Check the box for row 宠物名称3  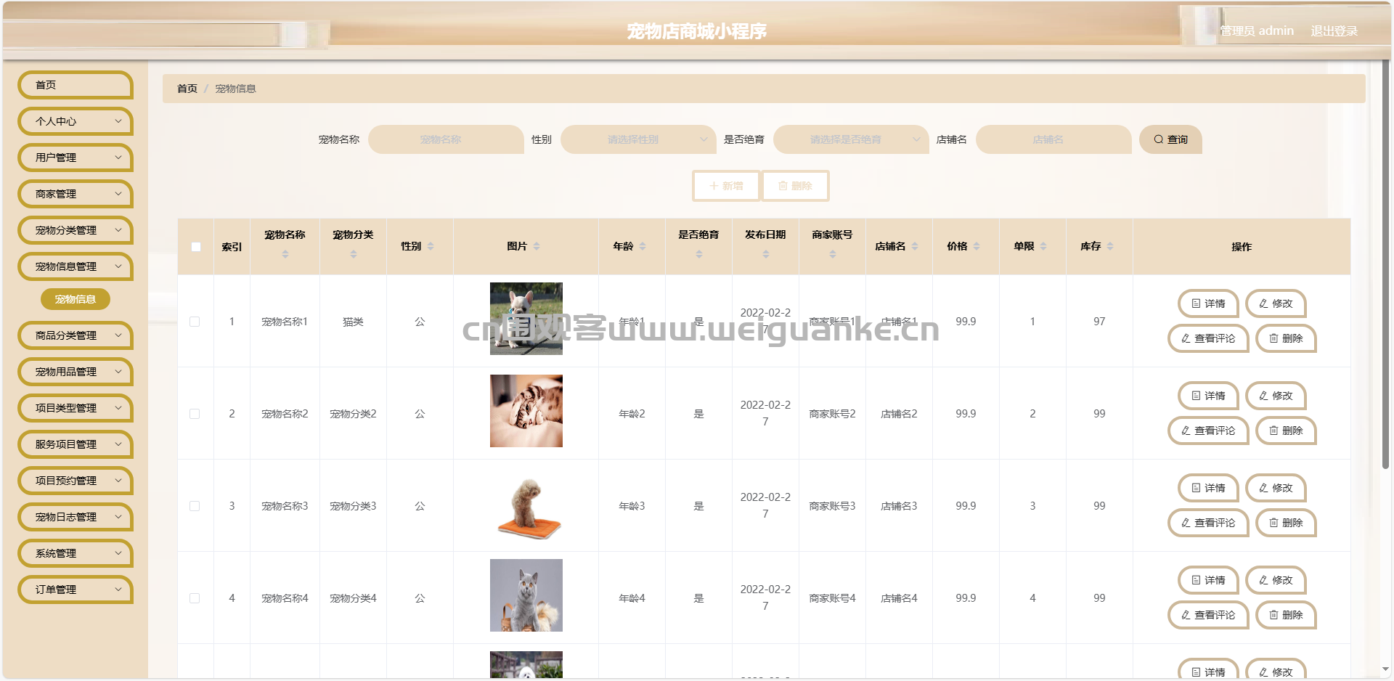tap(195, 506)
